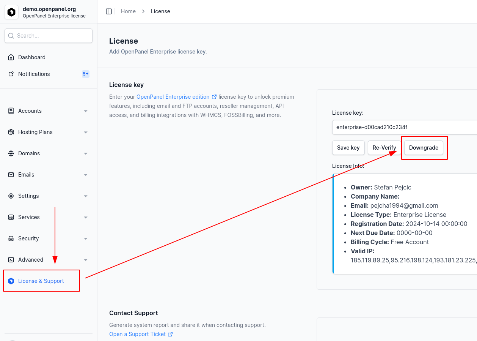This screenshot has width=477, height=341.
Task: Click external link icon beside Enterprise edition
Action: pos(214,97)
